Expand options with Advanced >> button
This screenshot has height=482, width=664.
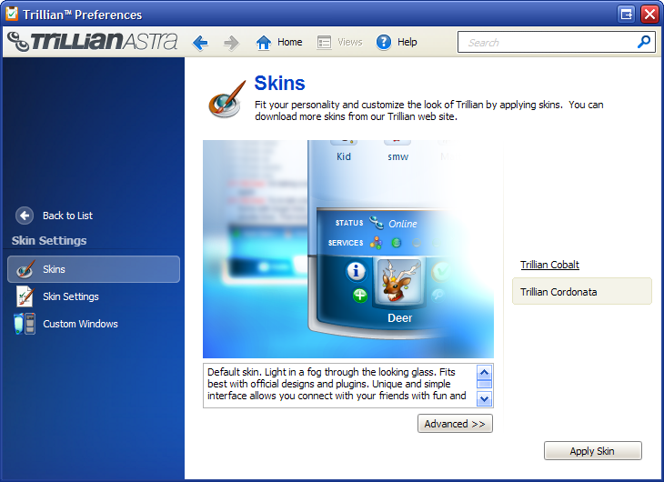[x=455, y=424]
